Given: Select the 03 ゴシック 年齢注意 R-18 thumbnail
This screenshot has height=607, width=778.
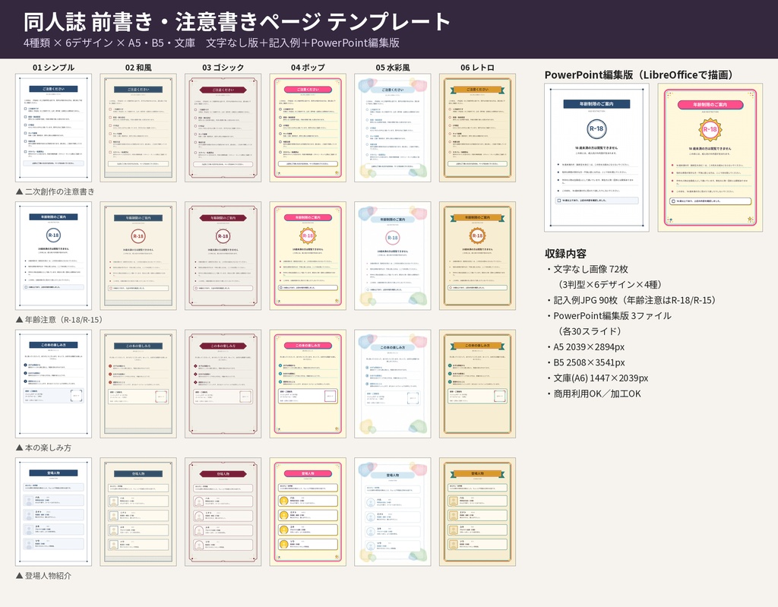Looking at the screenshot, I should coord(223,256).
